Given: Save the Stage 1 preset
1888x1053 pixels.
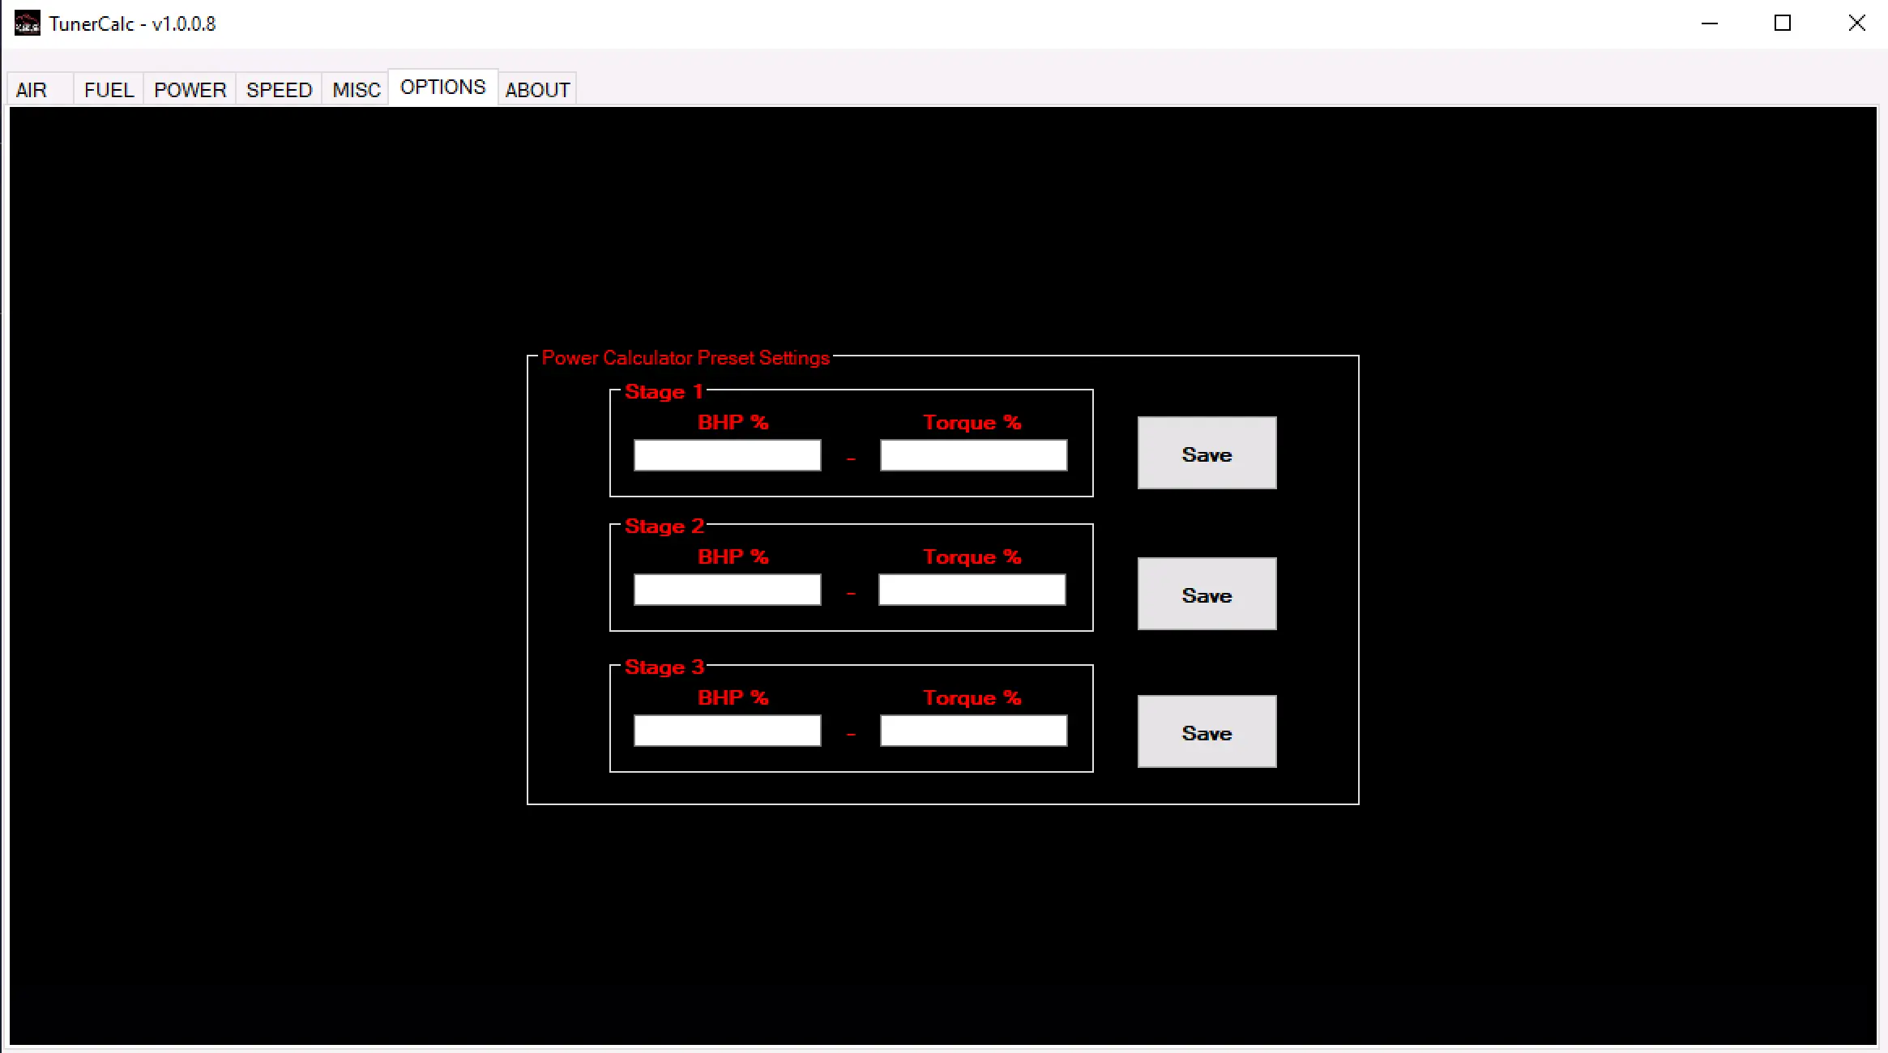Looking at the screenshot, I should [1207, 454].
